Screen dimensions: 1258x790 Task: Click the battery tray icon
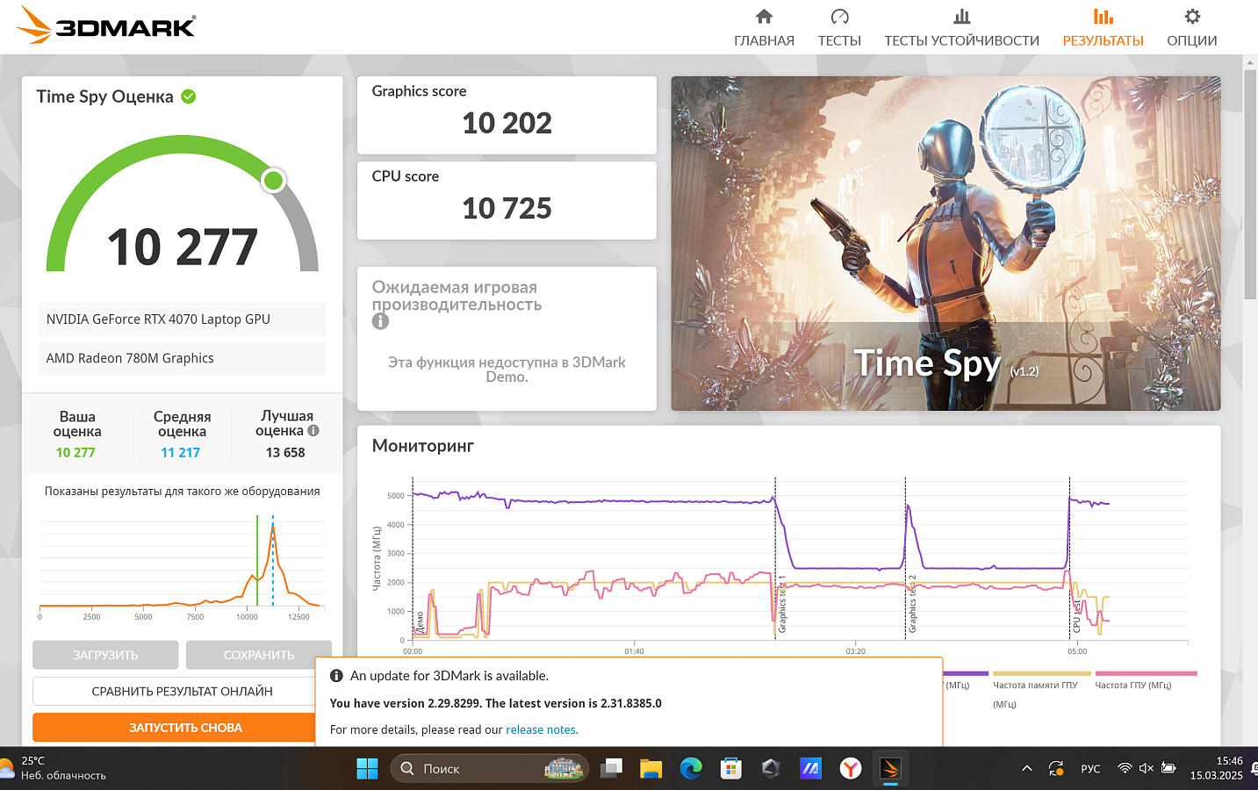(x=1168, y=769)
